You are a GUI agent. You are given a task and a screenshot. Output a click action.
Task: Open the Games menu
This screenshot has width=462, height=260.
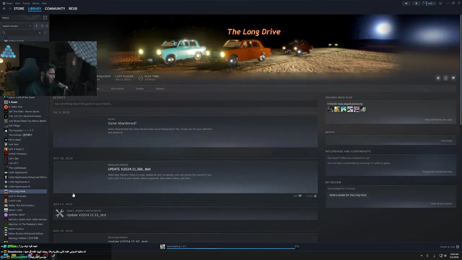click(36, 3)
